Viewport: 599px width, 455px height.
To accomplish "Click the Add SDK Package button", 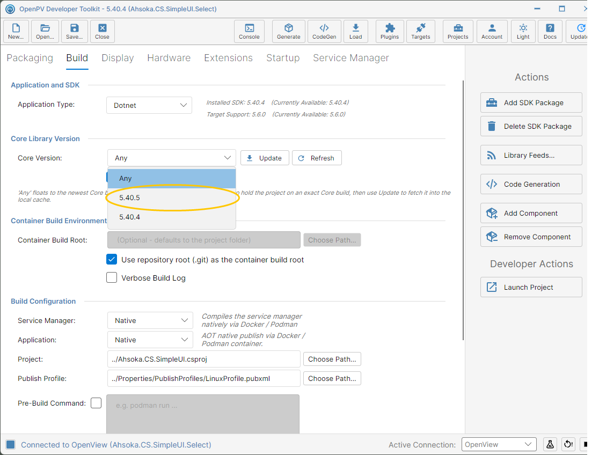I will click(531, 102).
